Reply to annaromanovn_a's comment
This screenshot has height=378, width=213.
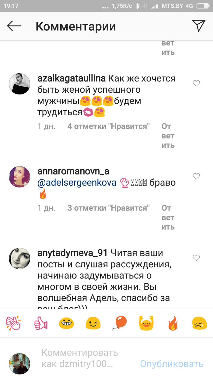click(168, 218)
